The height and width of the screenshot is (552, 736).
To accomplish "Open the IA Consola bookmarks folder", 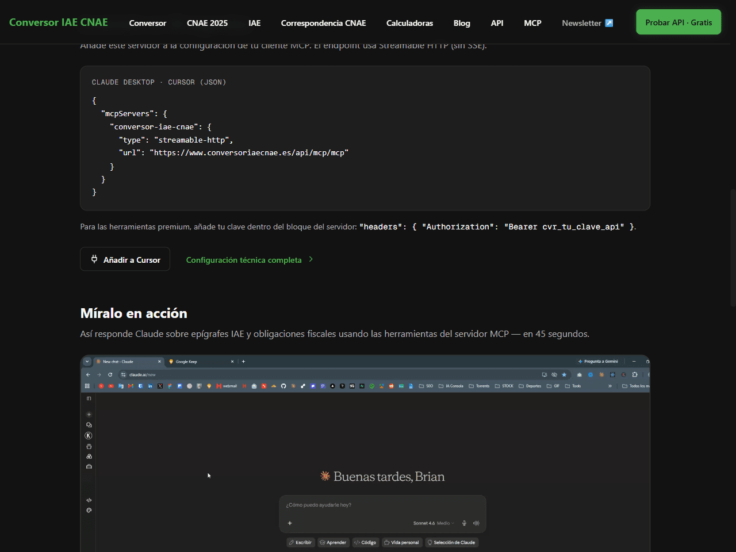I will (x=451, y=386).
